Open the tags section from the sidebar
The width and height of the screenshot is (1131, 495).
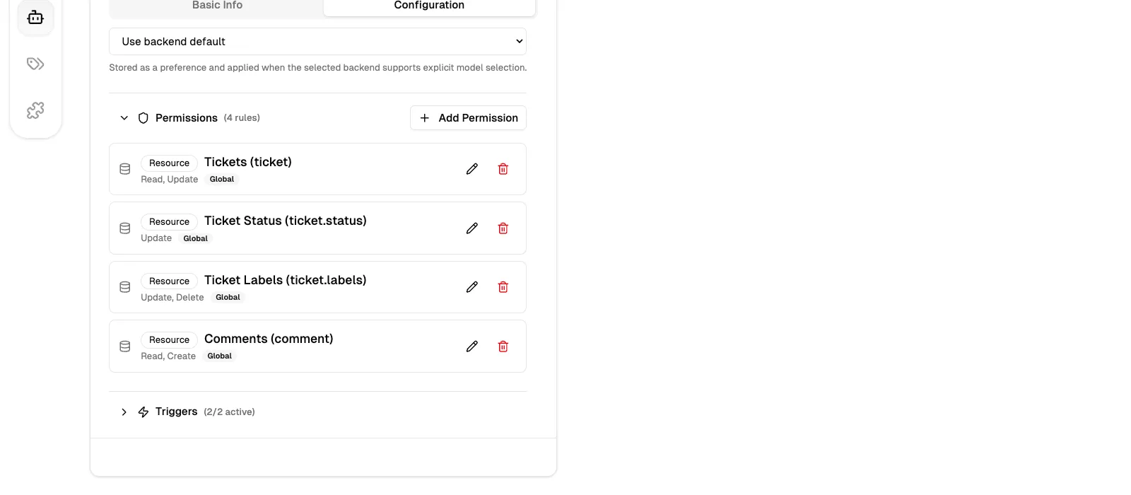35,64
